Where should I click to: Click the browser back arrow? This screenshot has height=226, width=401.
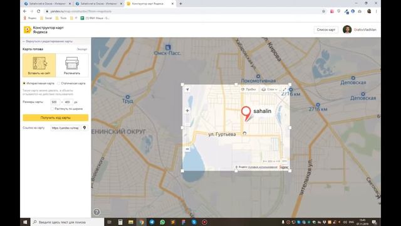pos(25,11)
